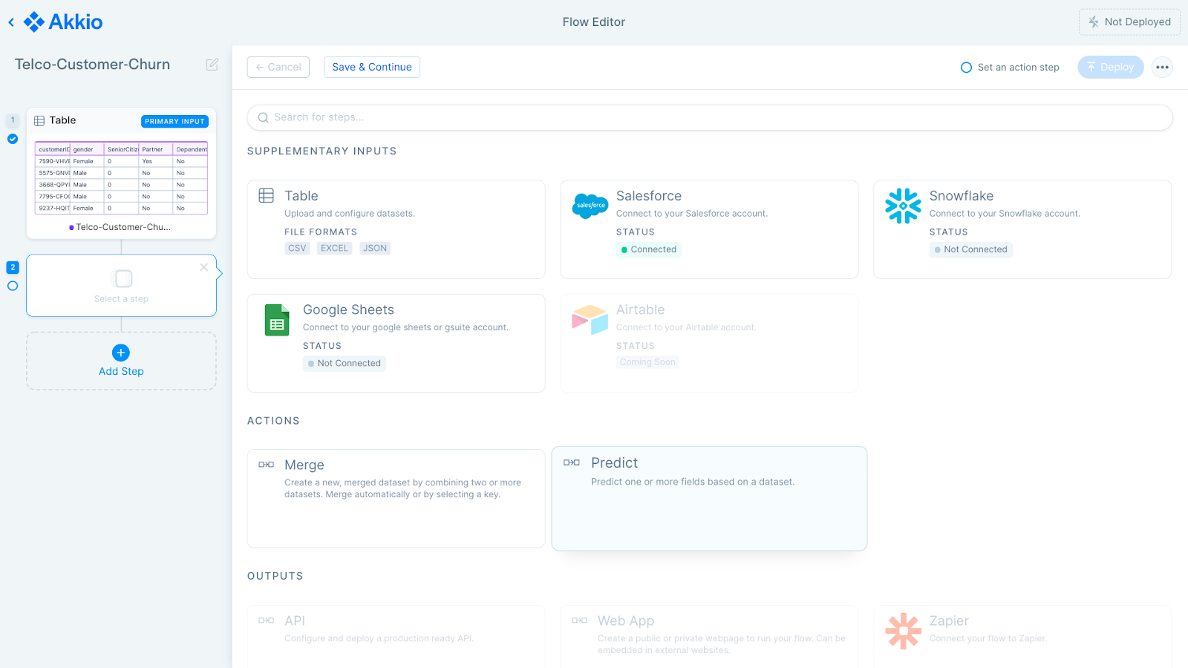This screenshot has height=668, width=1188.
Task: Edit the Telco-Customer-Churn flow name
Action: (x=212, y=65)
